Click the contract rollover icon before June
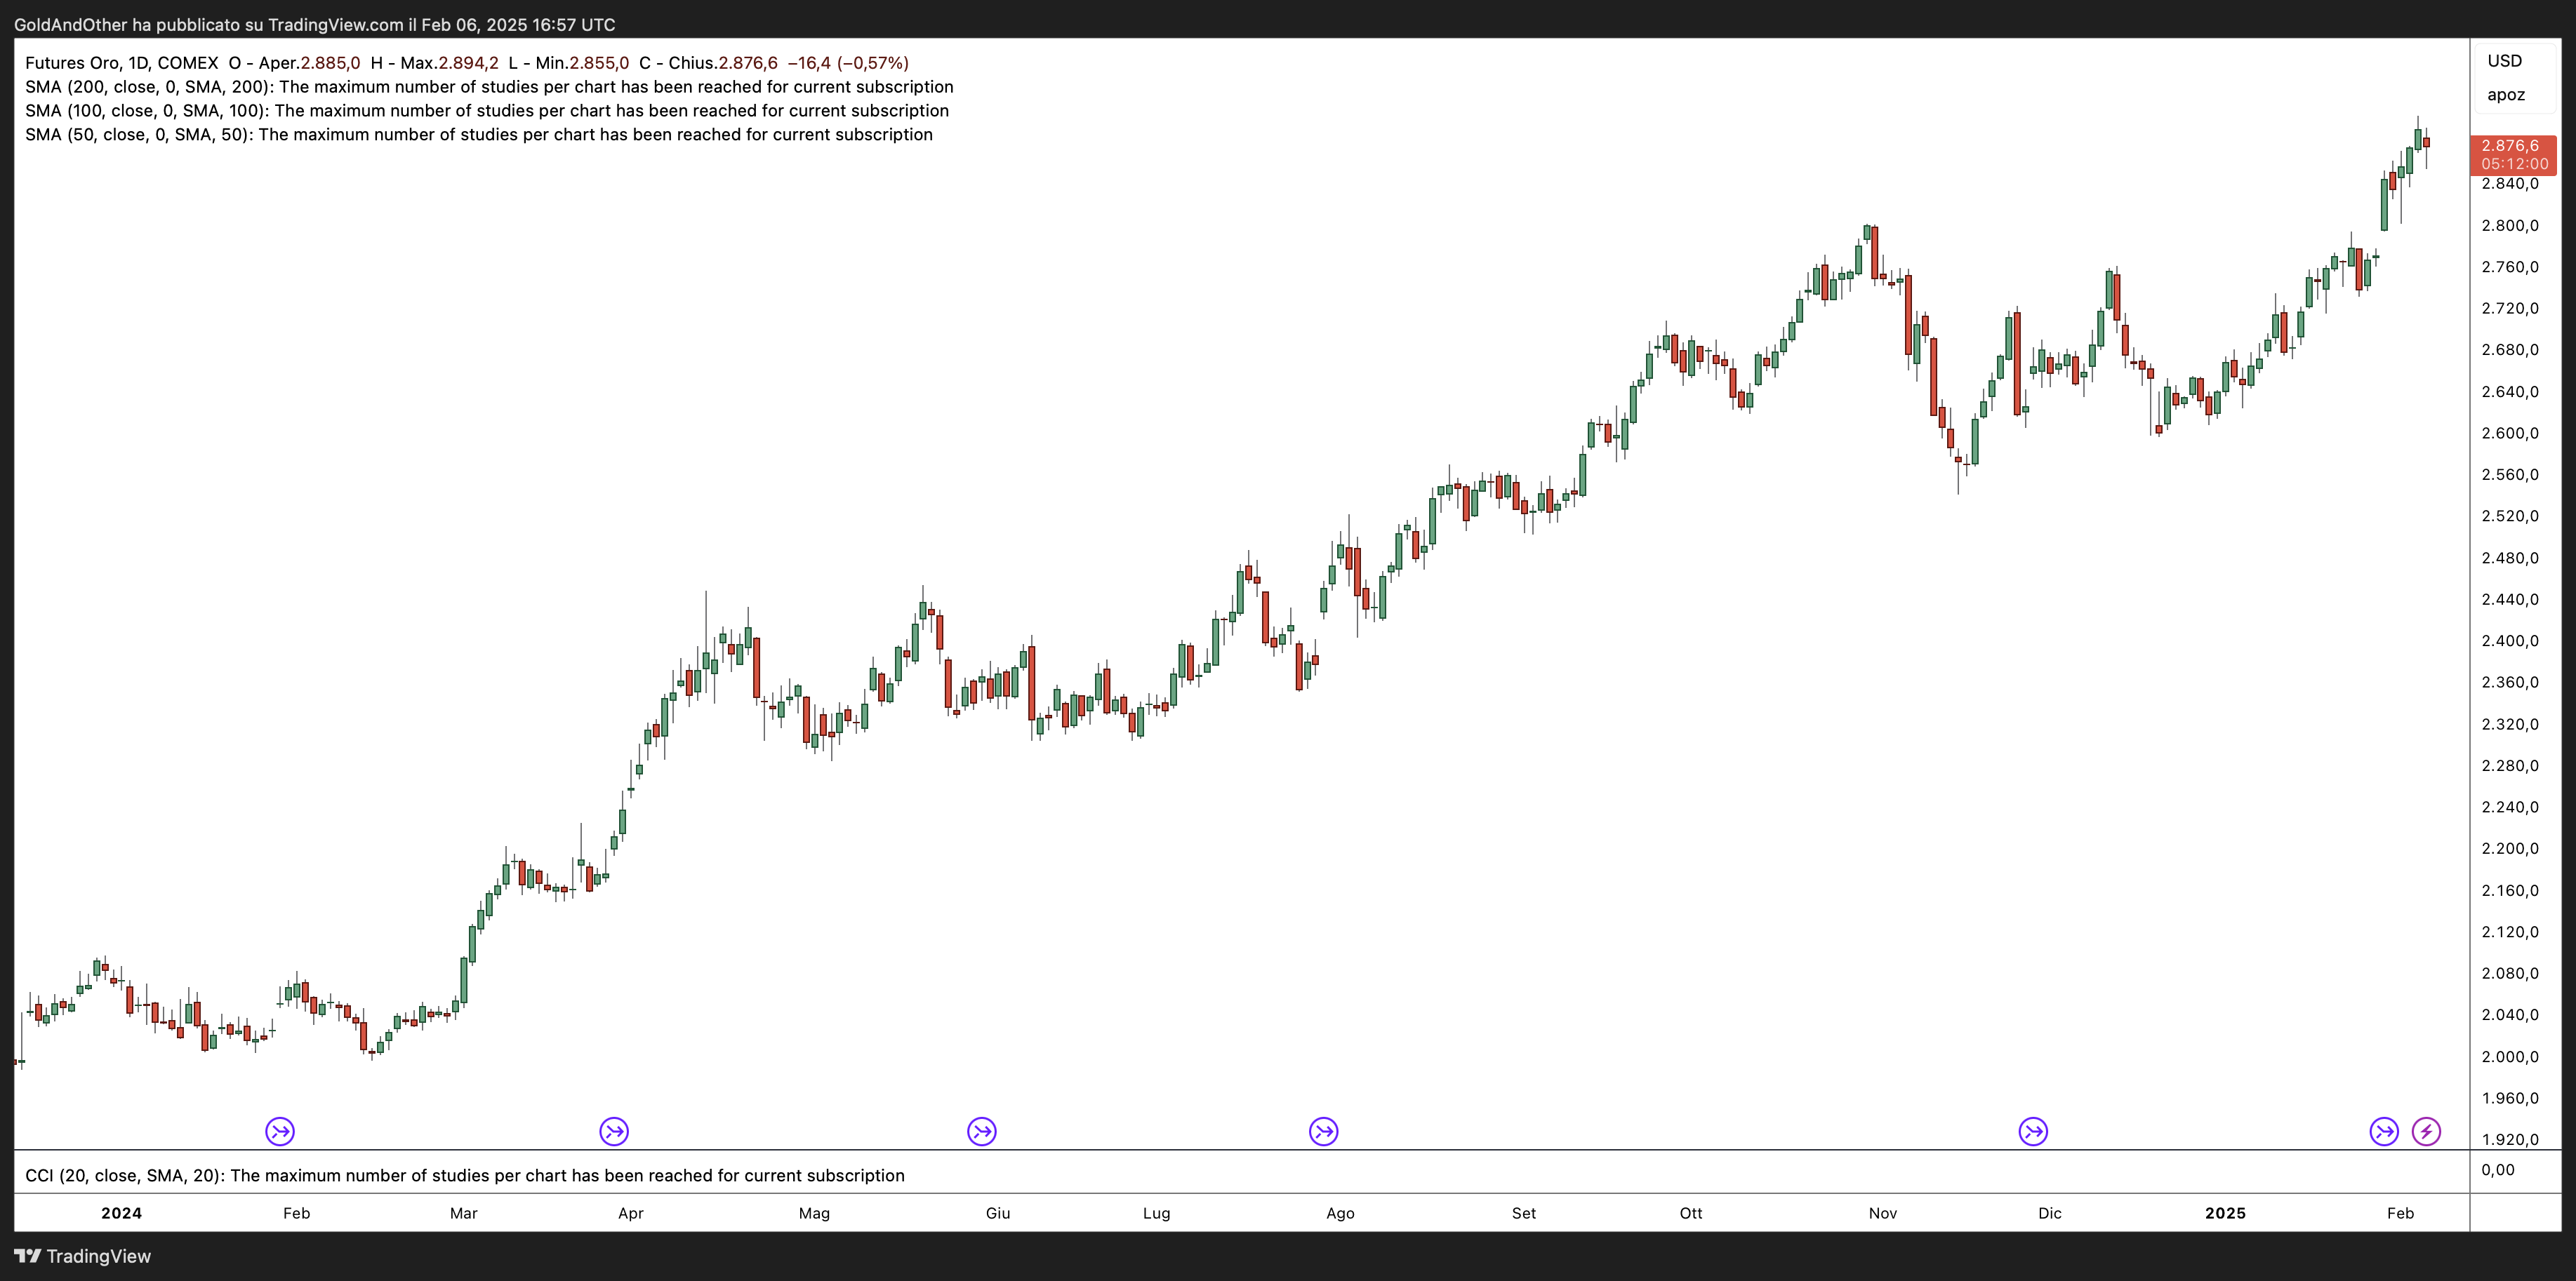Screen dimensions: 2576x1281 982,1131
